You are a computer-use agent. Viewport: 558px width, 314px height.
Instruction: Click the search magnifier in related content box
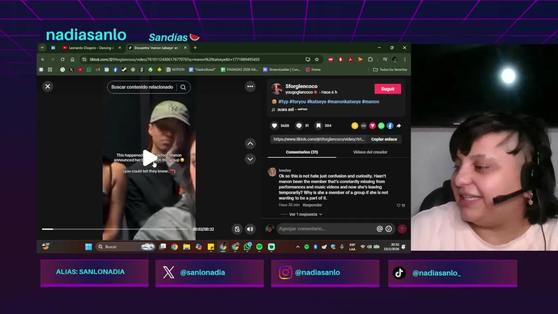pos(183,87)
